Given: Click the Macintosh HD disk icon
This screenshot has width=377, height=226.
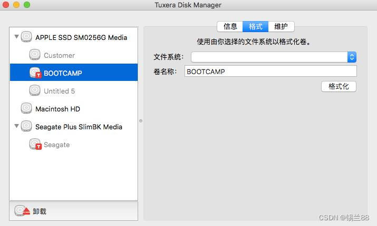Looking at the screenshot, I should coord(26,108).
